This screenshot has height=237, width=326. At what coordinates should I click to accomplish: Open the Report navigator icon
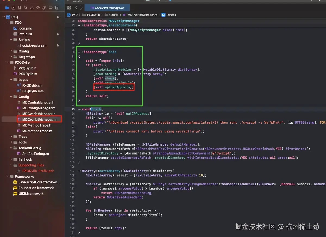point(57,8)
